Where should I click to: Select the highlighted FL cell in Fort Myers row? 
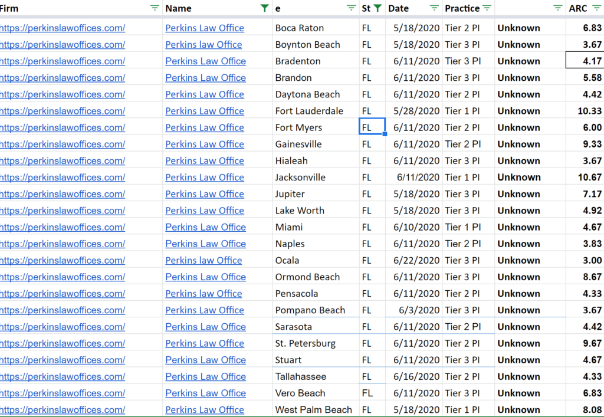(x=372, y=127)
